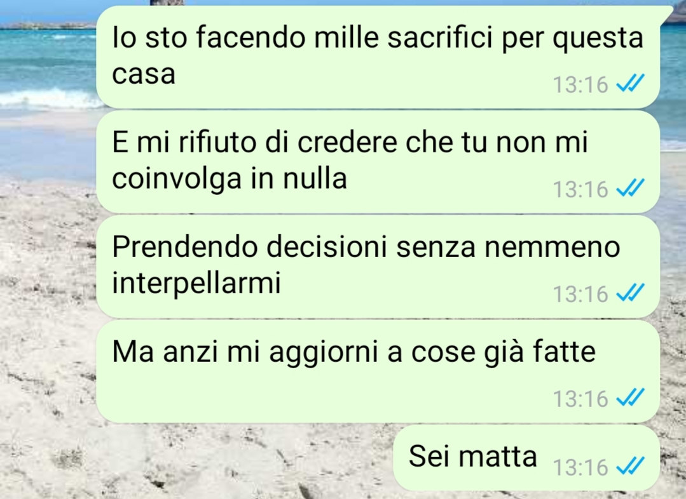Image resolution: width=686 pixels, height=499 pixels.
Task: Tap the text 'Prendendo decisioni senza nemmeno'
Action: point(366,246)
